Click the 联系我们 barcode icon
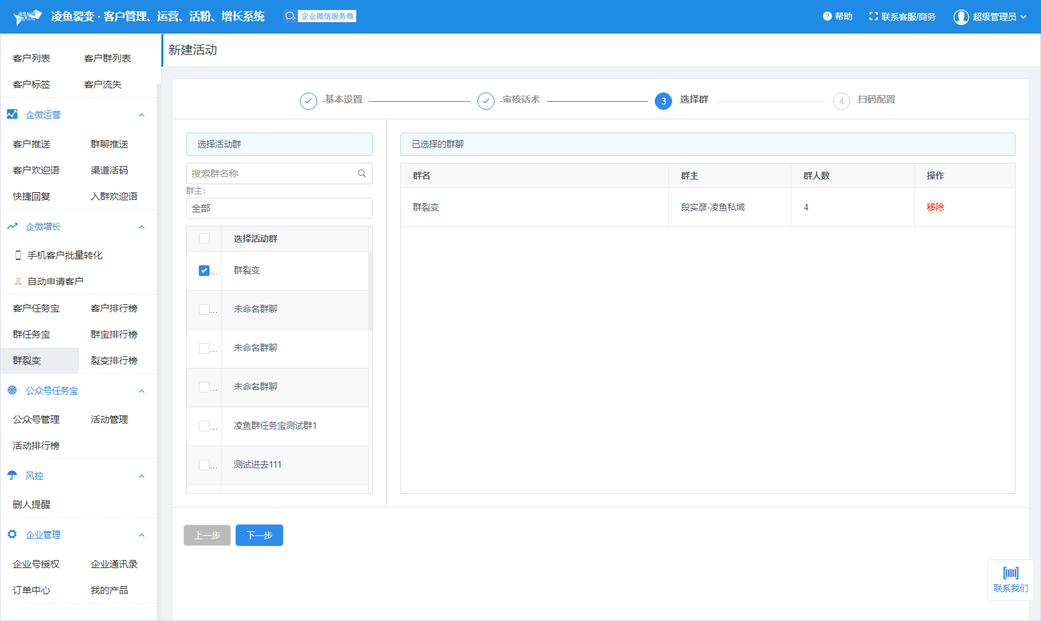 tap(1010, 573)
